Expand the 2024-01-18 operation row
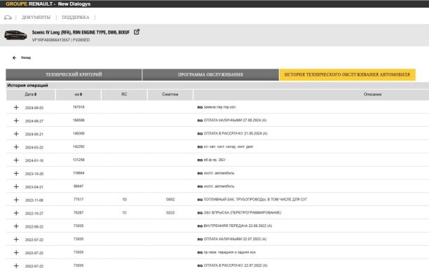Viewport: 429px width, 269px height. click(x=16, y=160)
